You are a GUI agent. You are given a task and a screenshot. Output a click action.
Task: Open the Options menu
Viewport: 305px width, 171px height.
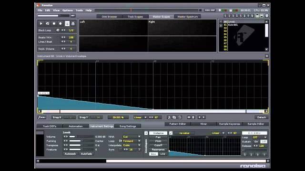(x=68, y=10)
